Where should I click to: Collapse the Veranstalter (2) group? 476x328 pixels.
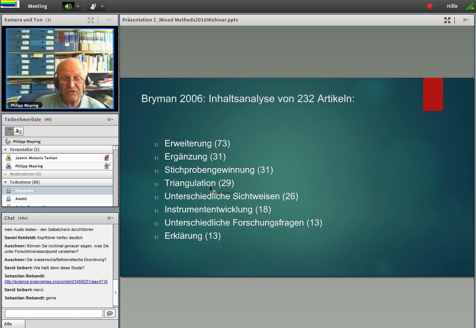pos(5,149)
